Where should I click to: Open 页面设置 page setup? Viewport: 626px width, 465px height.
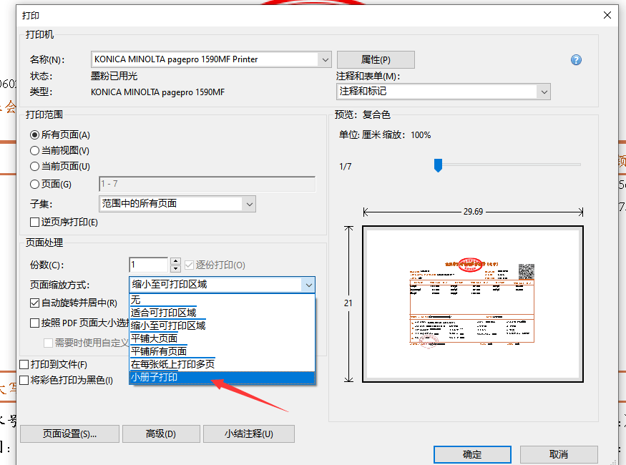(x=69, y=434)
